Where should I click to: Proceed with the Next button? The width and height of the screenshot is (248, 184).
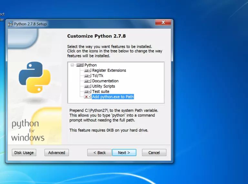point(124,153)
